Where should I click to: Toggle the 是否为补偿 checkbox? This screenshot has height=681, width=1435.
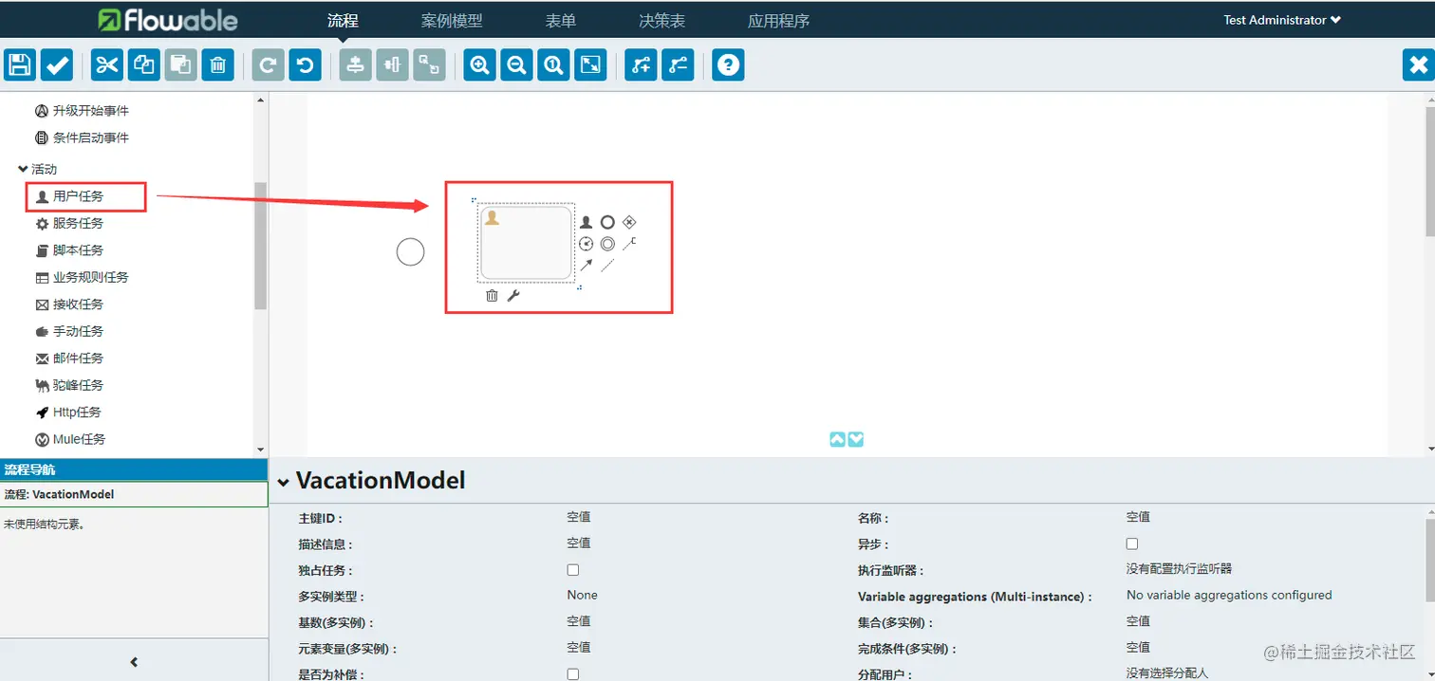click(x=572, y=673)
